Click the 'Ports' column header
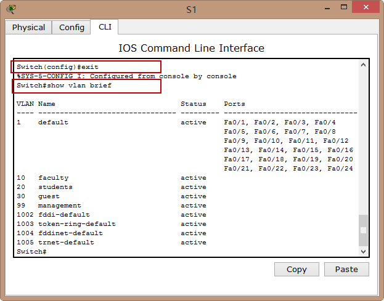The image size is (384, 301). pyautogui.click(x=234, y=104)
